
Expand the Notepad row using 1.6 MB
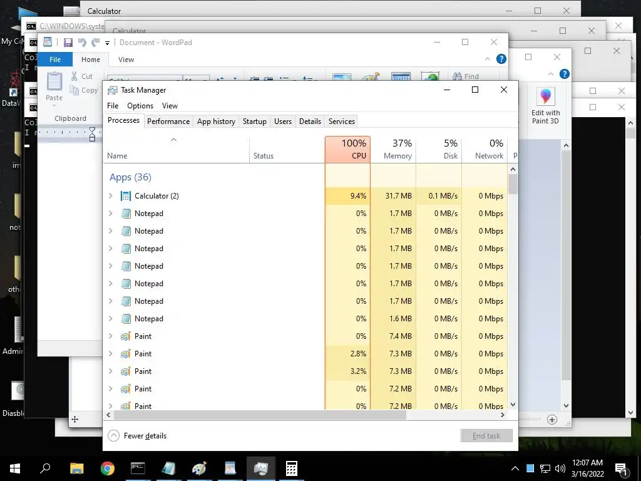[x=110, y=319]
